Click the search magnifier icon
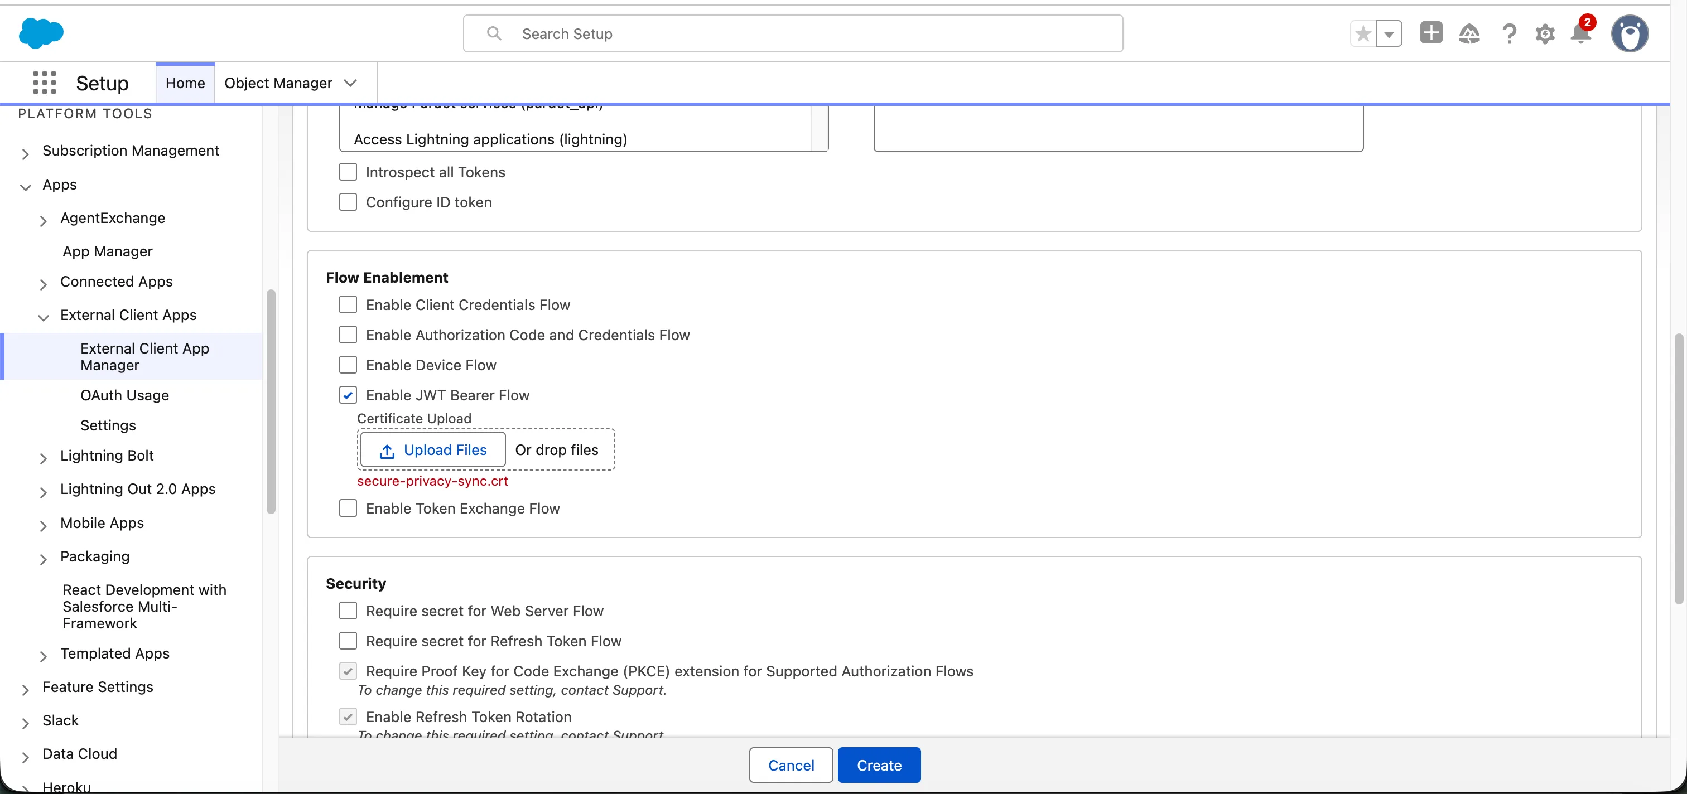This screenshot has height=794, width=1687. coord(494,33)
